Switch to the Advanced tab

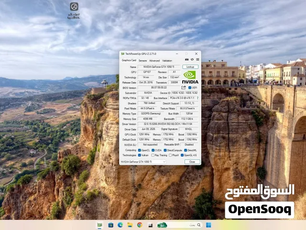tap(154, 61)
